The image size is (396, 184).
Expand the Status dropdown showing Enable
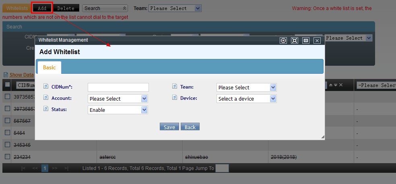pos(118,110)
